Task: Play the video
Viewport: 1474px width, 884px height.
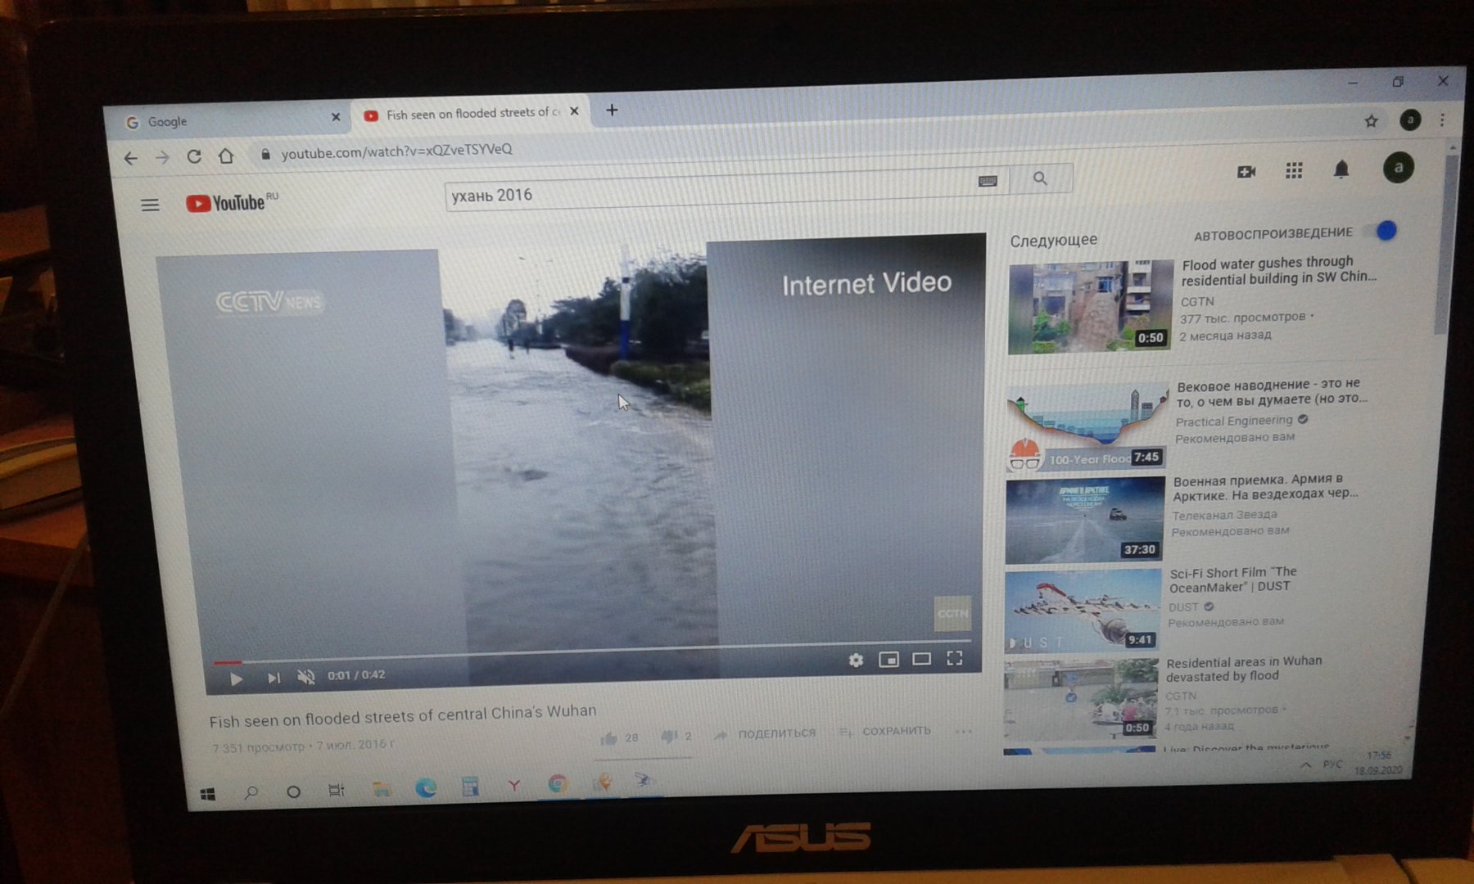Action: click(x=236, y=679)
